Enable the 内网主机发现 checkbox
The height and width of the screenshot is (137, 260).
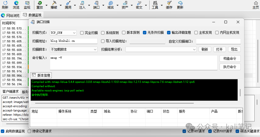coord(217,32)
